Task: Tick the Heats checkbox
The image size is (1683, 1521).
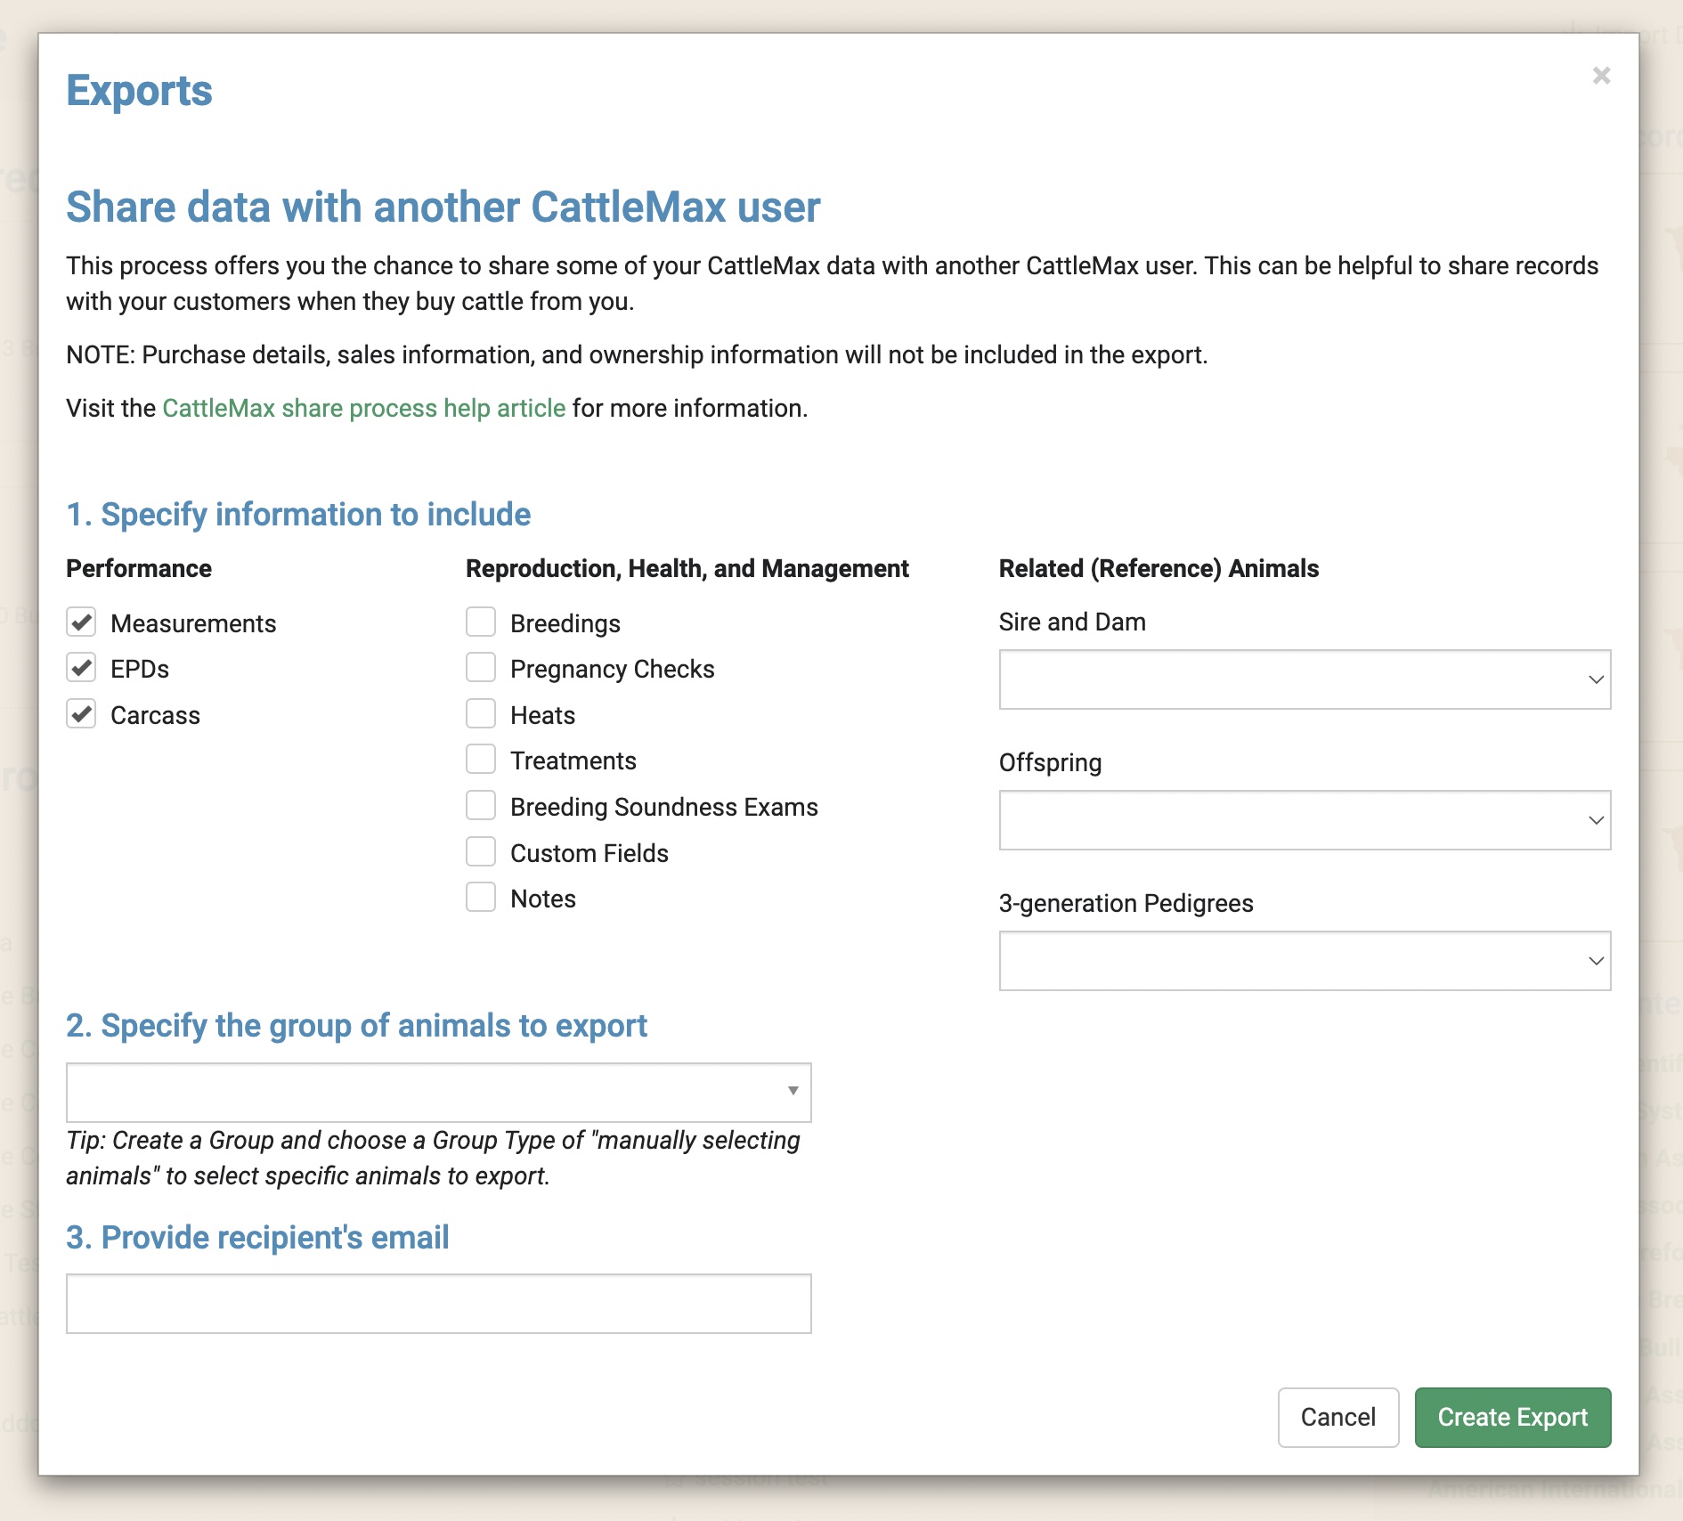Action: (481, 714)
